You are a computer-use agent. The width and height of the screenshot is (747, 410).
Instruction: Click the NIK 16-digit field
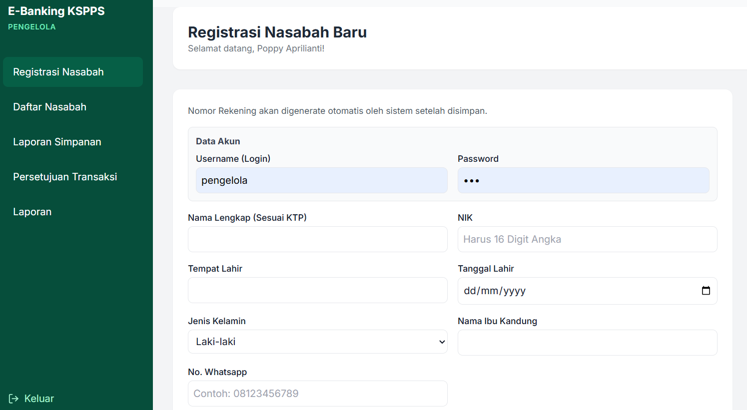click(587, 239)
